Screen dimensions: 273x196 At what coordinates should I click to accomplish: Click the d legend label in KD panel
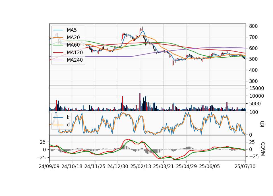point(68,125)
